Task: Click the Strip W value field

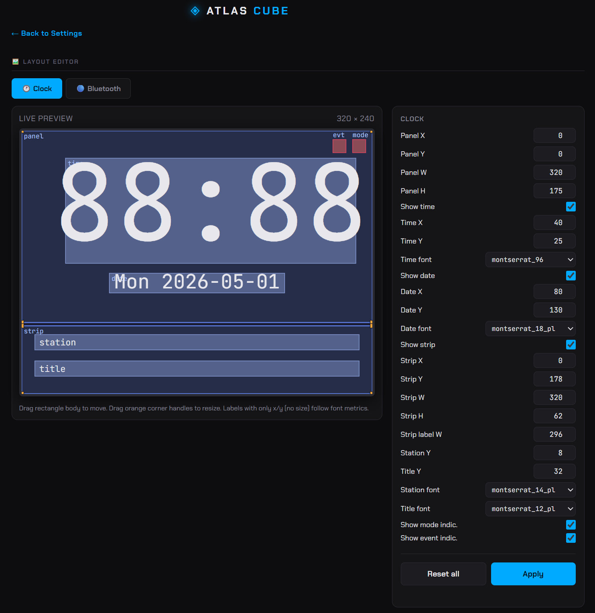Action: tap(554, 398)
